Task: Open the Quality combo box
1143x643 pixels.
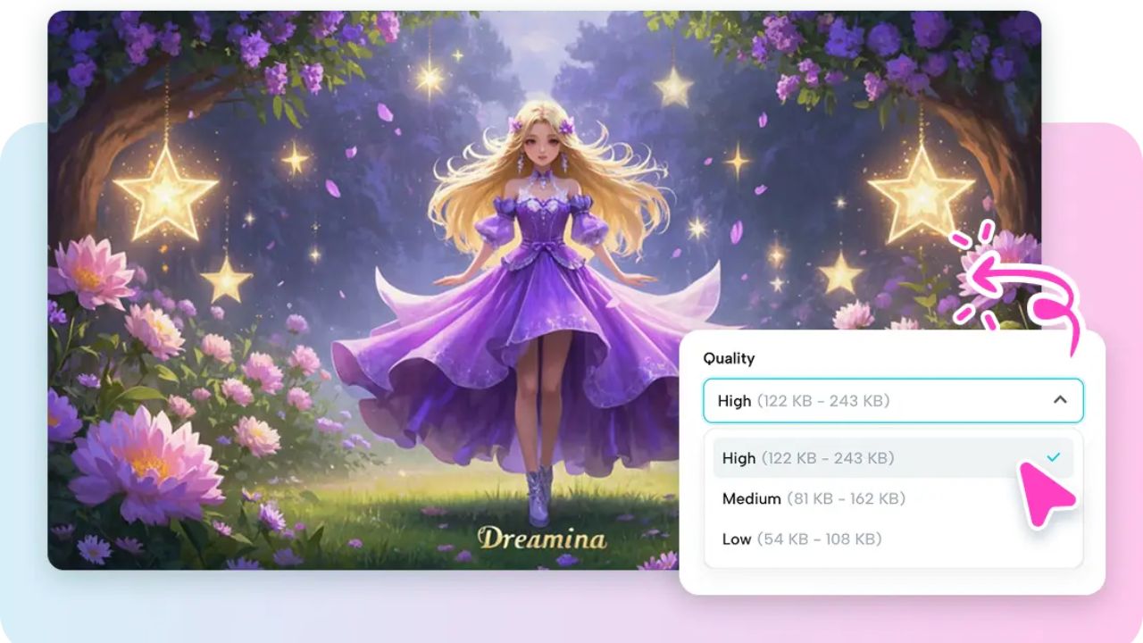Action: pos(893,400)
